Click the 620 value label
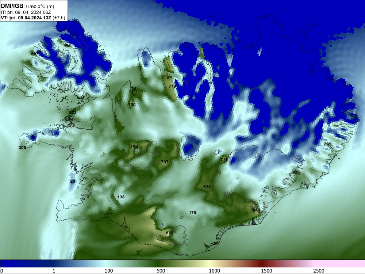The image size is (365, 274). (x=207, y=187)
